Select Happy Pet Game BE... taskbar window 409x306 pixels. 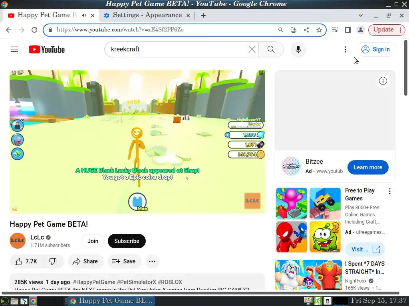pyautogui.click(x=111, y=301)
